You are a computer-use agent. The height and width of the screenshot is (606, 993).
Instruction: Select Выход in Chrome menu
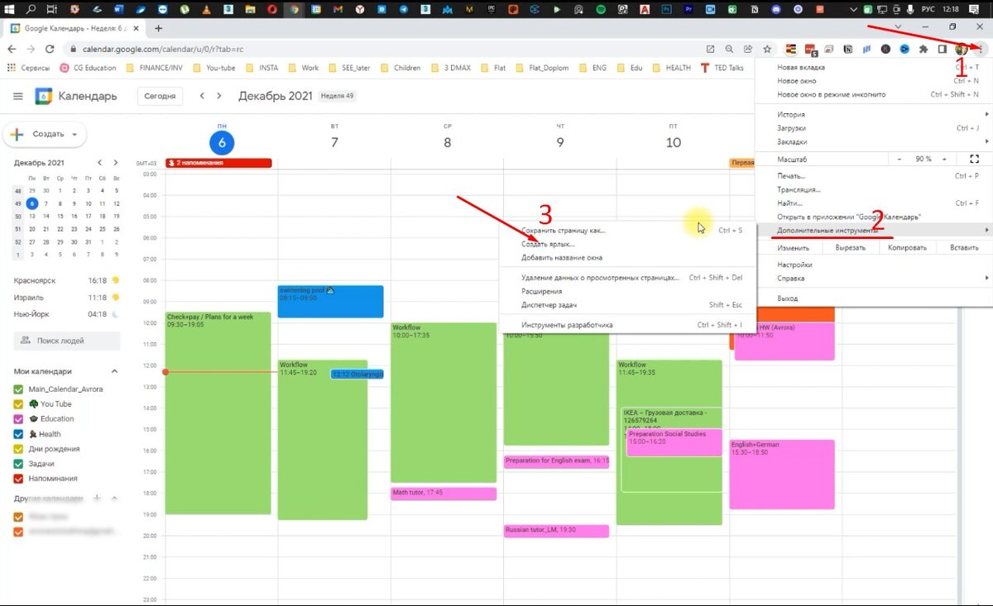[873, 298]
